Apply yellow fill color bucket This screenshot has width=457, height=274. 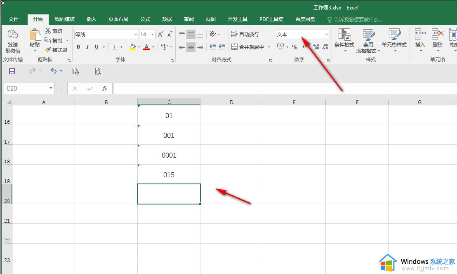pyautogui.click(x=133, y=47)
